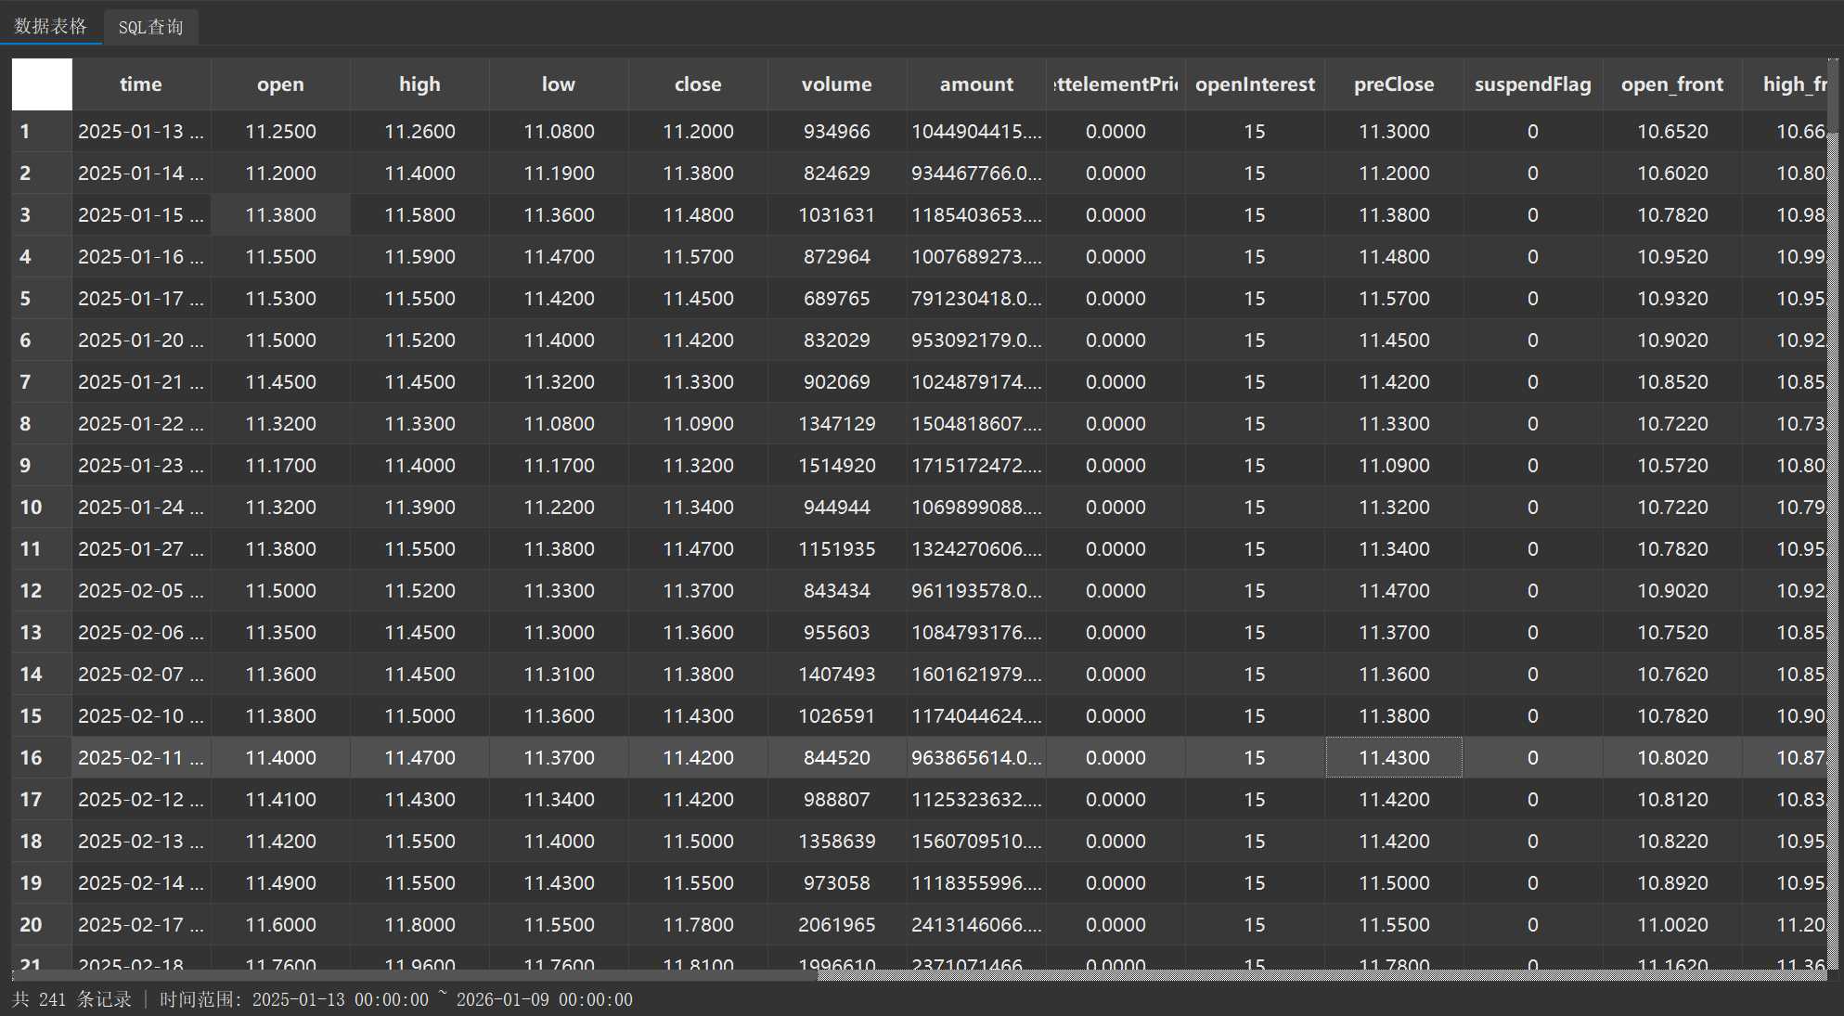This screenshot has width=1844, height=1016.
Task: Select the 数据表格 tab
Action: (x=50, y=26)
